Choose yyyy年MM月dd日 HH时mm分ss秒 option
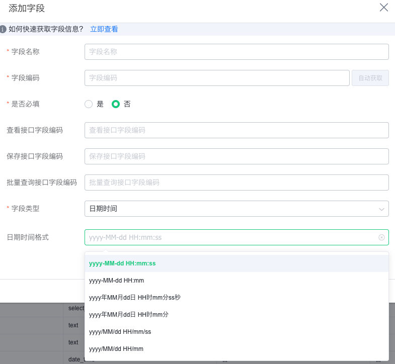395x364 pixels. point(236,298)
